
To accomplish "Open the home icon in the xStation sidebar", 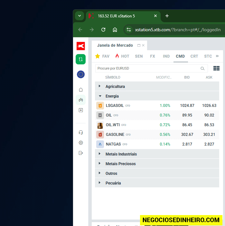I will click(x=81, y=89).
